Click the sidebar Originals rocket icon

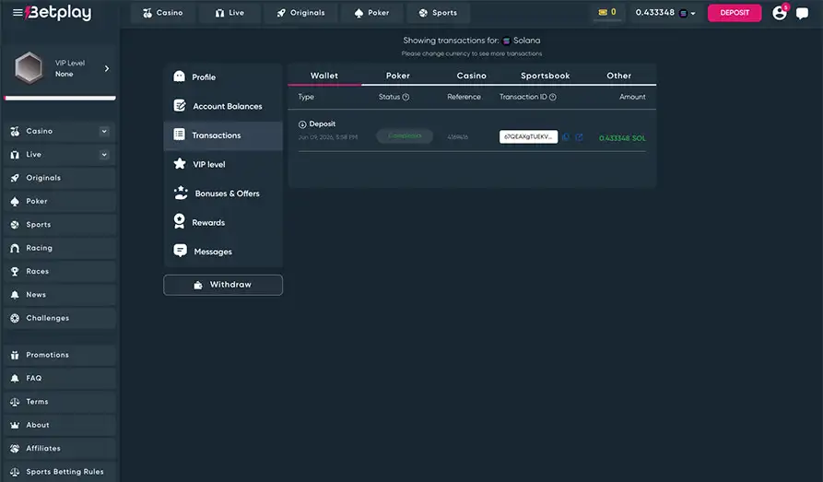click(x=15, y=178)
